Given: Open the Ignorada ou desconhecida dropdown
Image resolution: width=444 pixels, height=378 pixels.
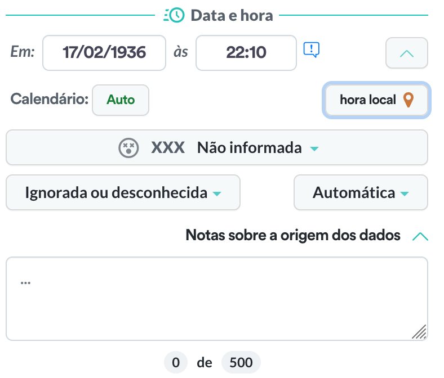Looking at the screenshot, I should [123, 193].
